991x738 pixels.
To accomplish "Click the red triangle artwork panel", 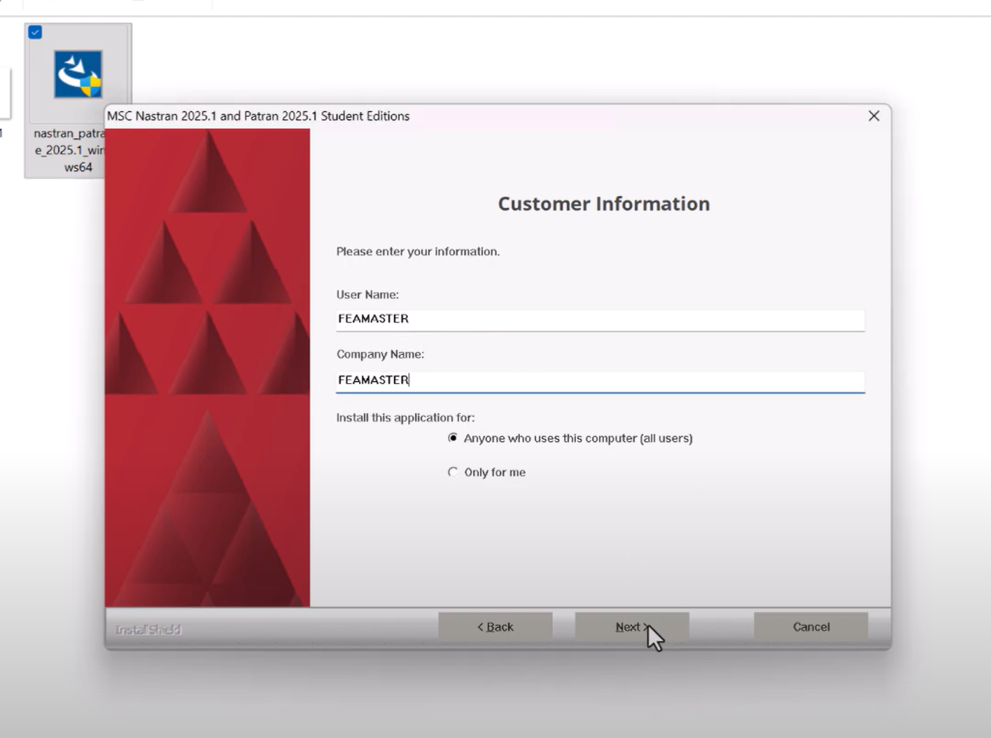I will (x=208, y=368).
